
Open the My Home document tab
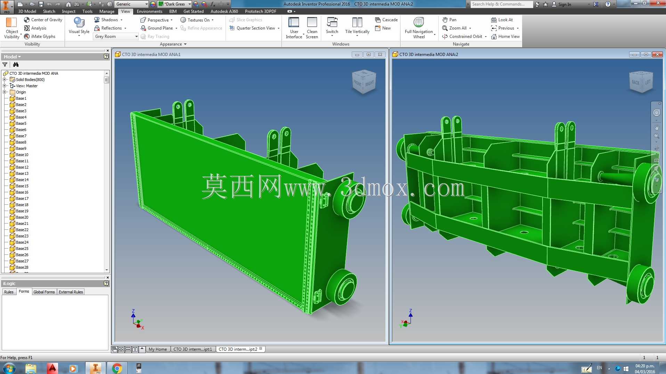point(157,349)
